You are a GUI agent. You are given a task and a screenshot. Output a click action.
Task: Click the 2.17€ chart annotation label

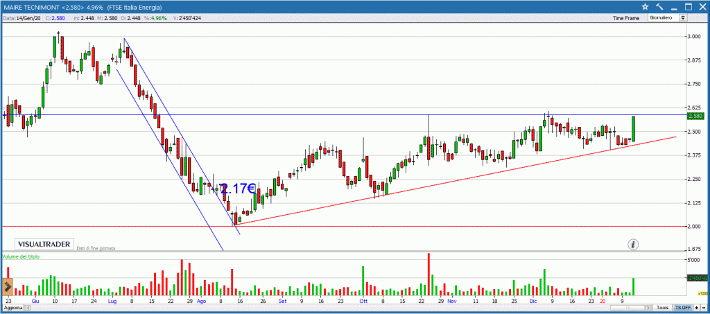tap(238, 189)
